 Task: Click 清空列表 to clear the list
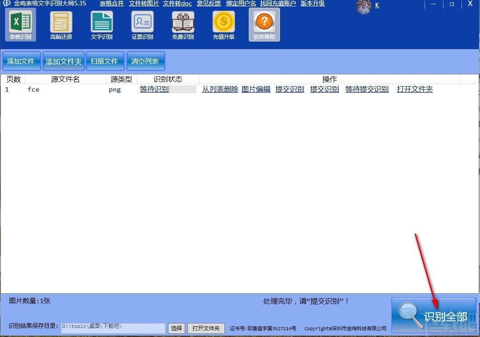pyautogui.click(x=145, y=61)
